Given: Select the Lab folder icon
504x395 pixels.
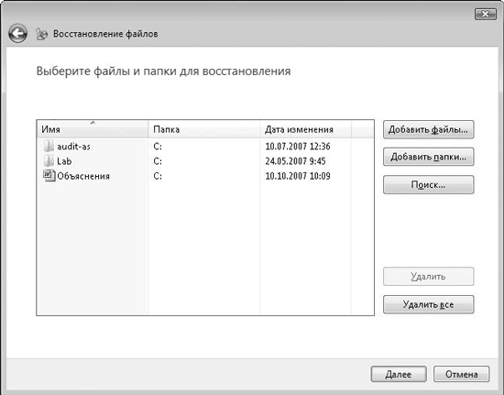Looking at the screenshot, I should point(49,160).
